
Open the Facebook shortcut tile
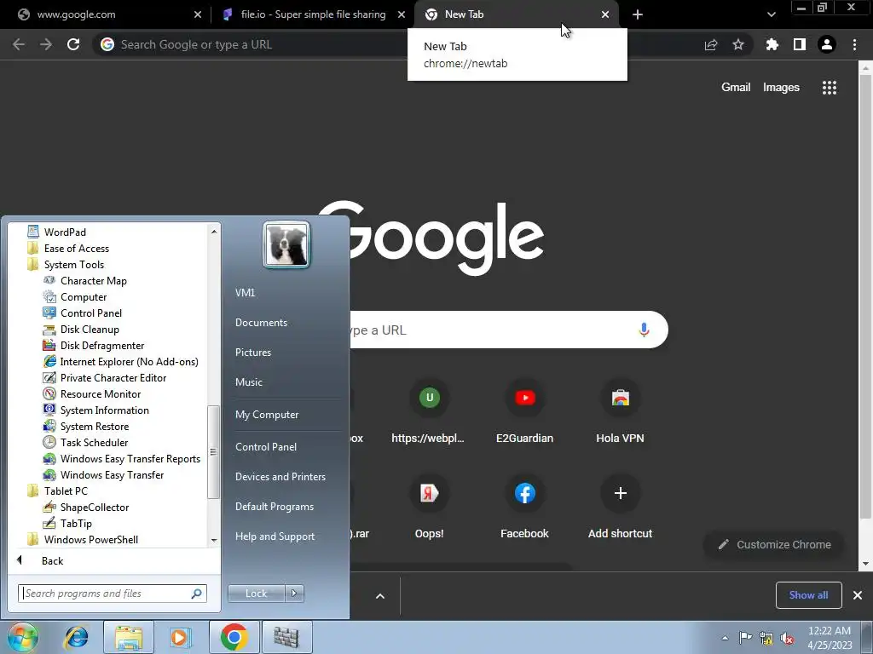point(524,508)
